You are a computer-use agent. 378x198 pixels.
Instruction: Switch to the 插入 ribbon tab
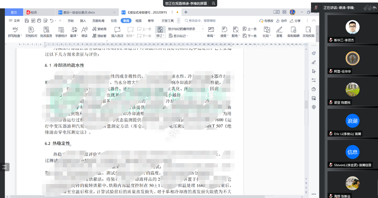83,21
